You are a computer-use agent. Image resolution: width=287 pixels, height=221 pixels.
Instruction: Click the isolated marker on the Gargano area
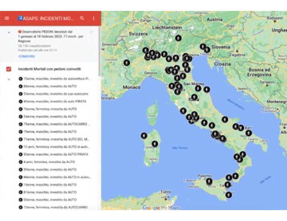tap(225, 119)
